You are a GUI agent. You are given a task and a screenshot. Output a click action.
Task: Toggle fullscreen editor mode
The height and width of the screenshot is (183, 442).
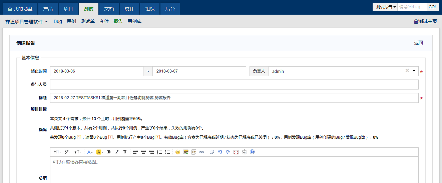tap(236, 152)
